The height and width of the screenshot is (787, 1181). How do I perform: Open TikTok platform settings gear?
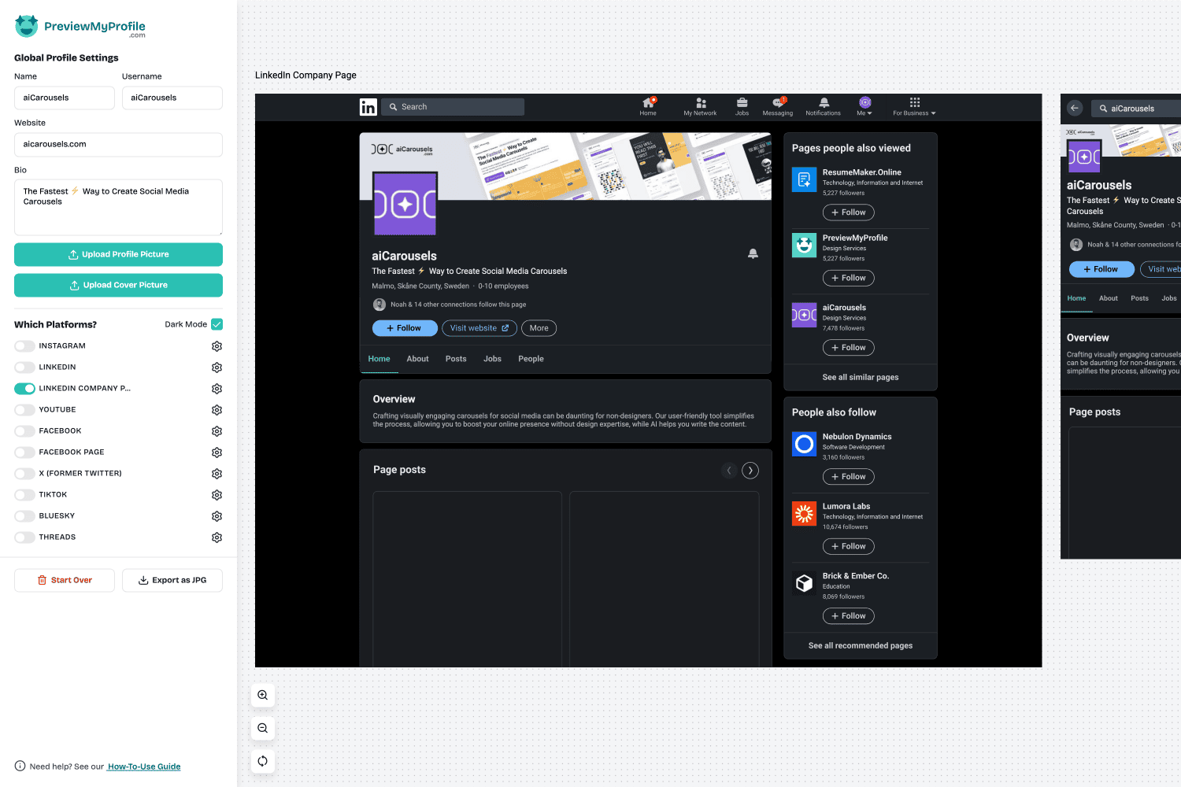[x=217, y=495]
